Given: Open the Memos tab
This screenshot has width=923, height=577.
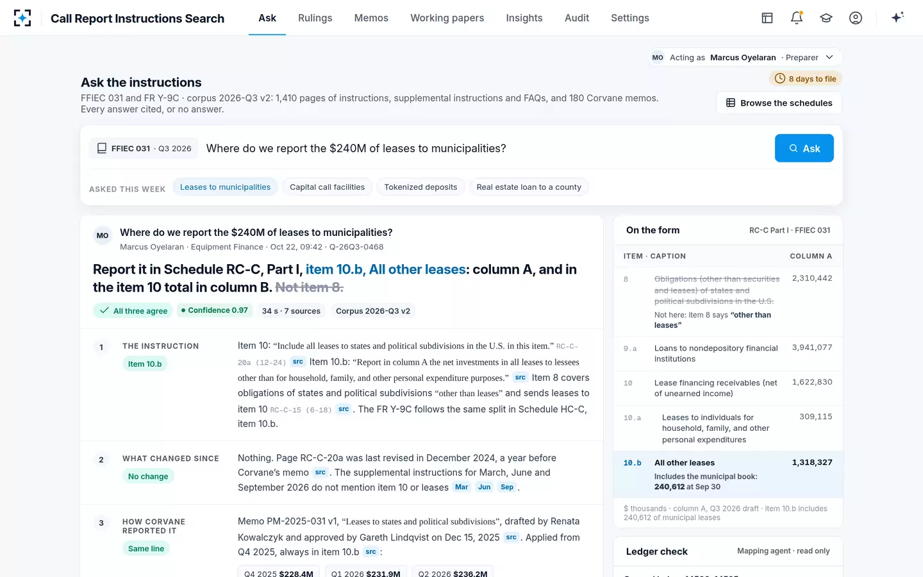Looking at the screenshot, I should pos(371,18).
